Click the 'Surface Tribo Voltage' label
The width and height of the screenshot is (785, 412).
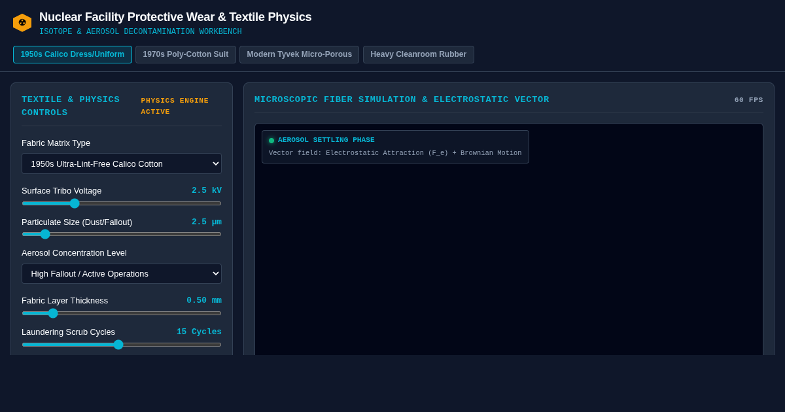click(x=61, y=191)
